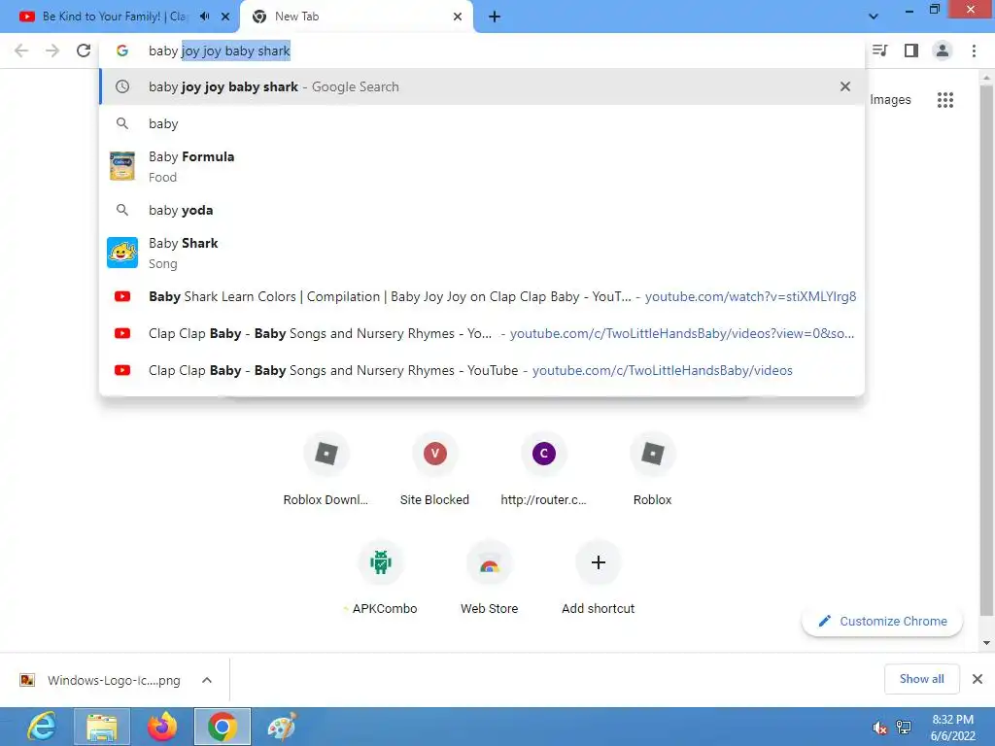The width and height of the screenshot is (995, 746).
Task: Open the Chrome profile avatar
Action: click(x=943, y=51)
